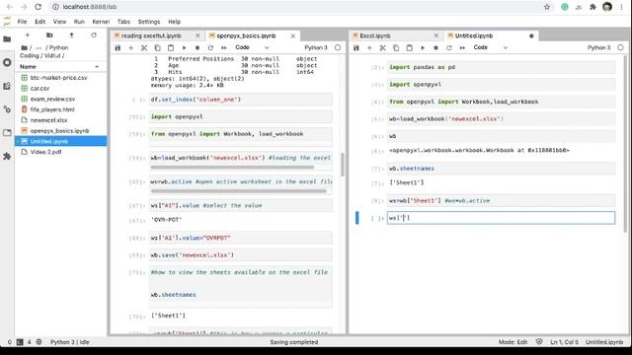The width and height of the screenshot is (632, 355).
Task: Save the openpyx_basics notebook
Action: pos(118,48)
